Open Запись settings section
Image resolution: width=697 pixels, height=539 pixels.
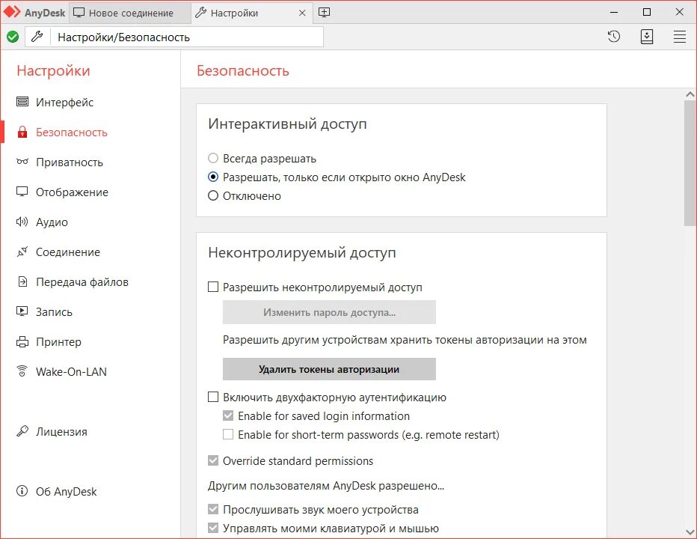point(54,312)
